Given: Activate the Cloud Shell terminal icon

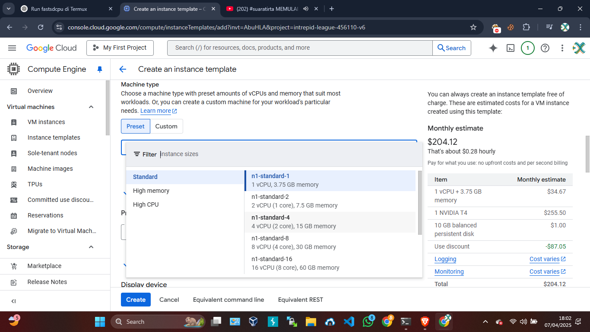Looking at the screenshot, I should tap(511, 48).
